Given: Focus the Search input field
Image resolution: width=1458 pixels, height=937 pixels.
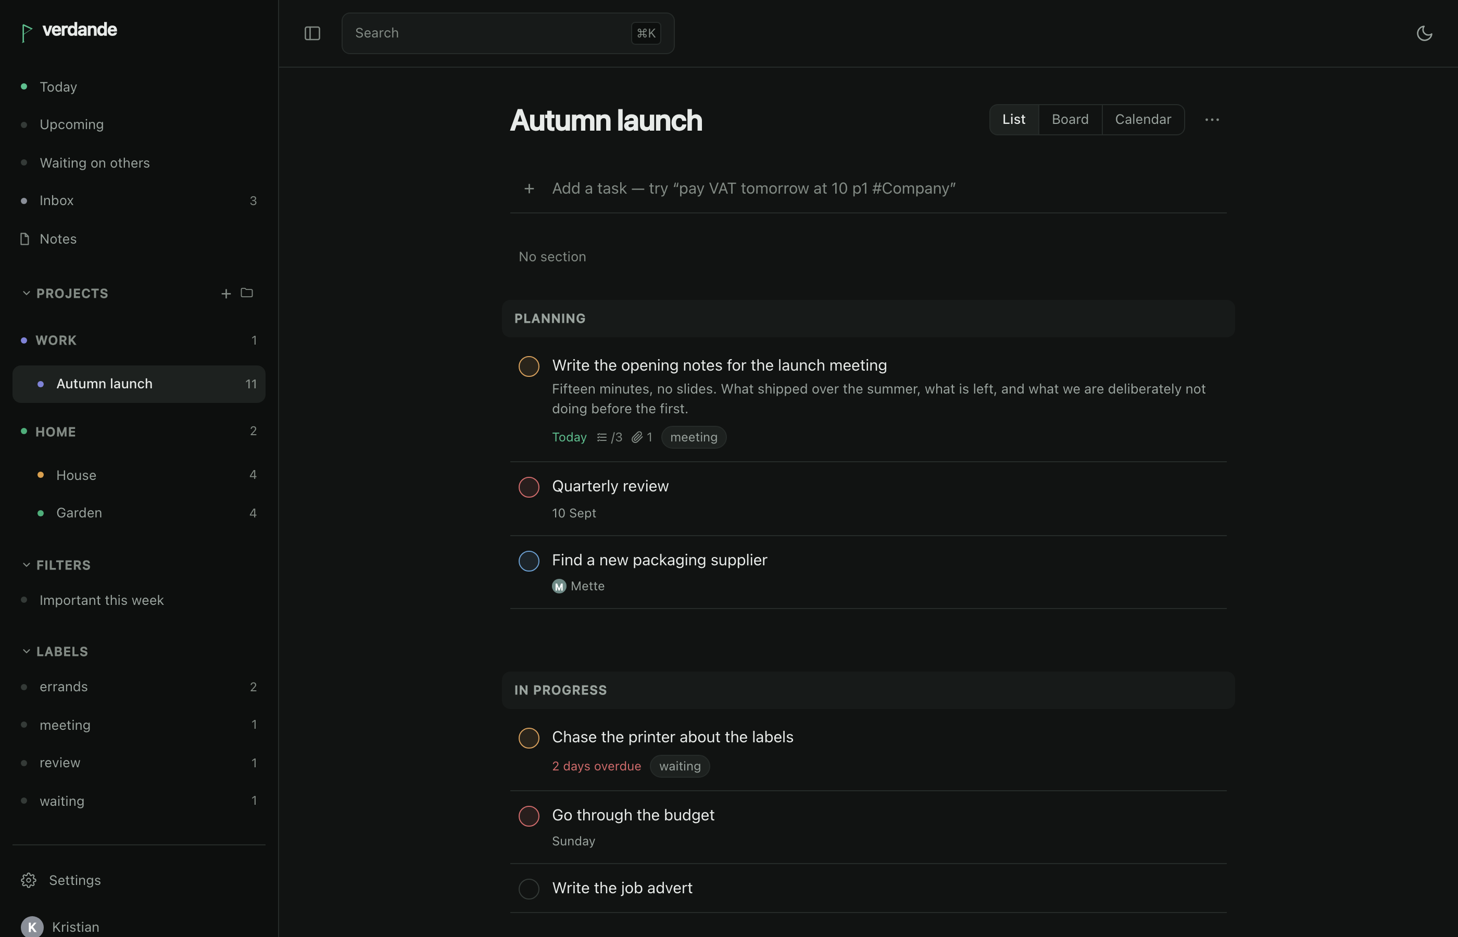Looking at the screenshot, I should pos(508,33).
